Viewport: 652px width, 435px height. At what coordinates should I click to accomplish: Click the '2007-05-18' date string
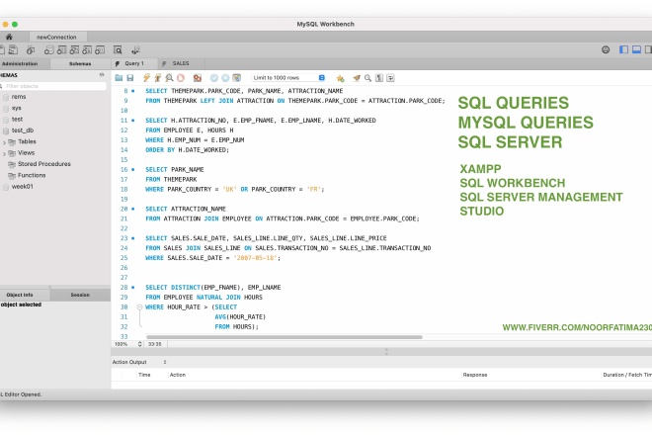pos(255,258)
